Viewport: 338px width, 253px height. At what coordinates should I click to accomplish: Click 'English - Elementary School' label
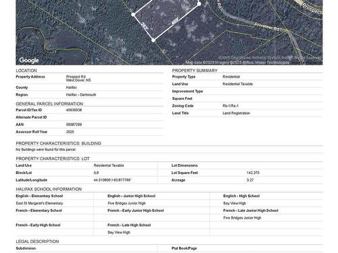[x=39, y=196]
